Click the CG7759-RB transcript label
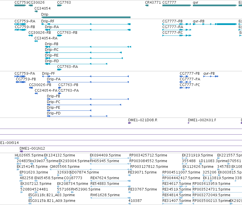242x205 pixels. (x=25, y=27)
